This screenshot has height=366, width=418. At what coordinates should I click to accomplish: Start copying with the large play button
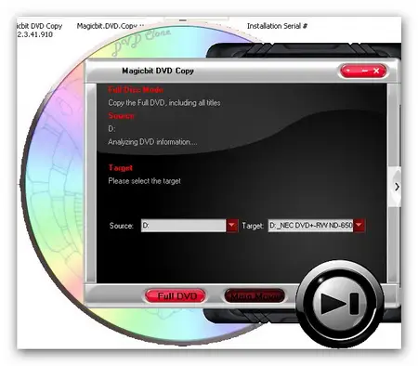(x=340, y=303)
